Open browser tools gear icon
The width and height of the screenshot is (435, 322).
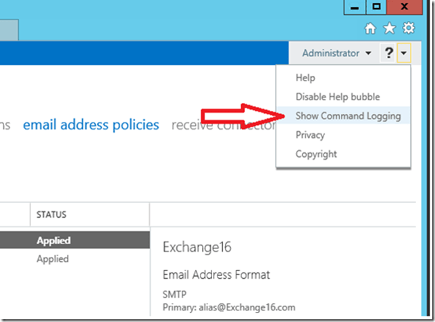pos(408,28)
